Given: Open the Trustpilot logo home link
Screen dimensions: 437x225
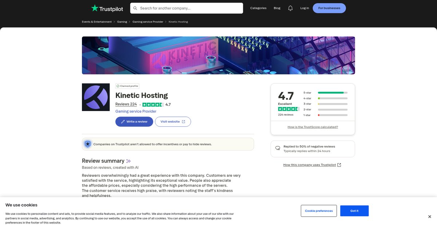Looking at the screenshot, I should click(x=107, y=8).
